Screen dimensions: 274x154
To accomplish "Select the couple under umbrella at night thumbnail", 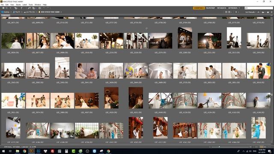I will [x=209, y=41].
